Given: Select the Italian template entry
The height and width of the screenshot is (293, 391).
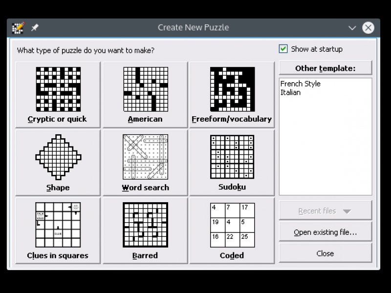Looking at the screenshot, I should pos(290,92).
